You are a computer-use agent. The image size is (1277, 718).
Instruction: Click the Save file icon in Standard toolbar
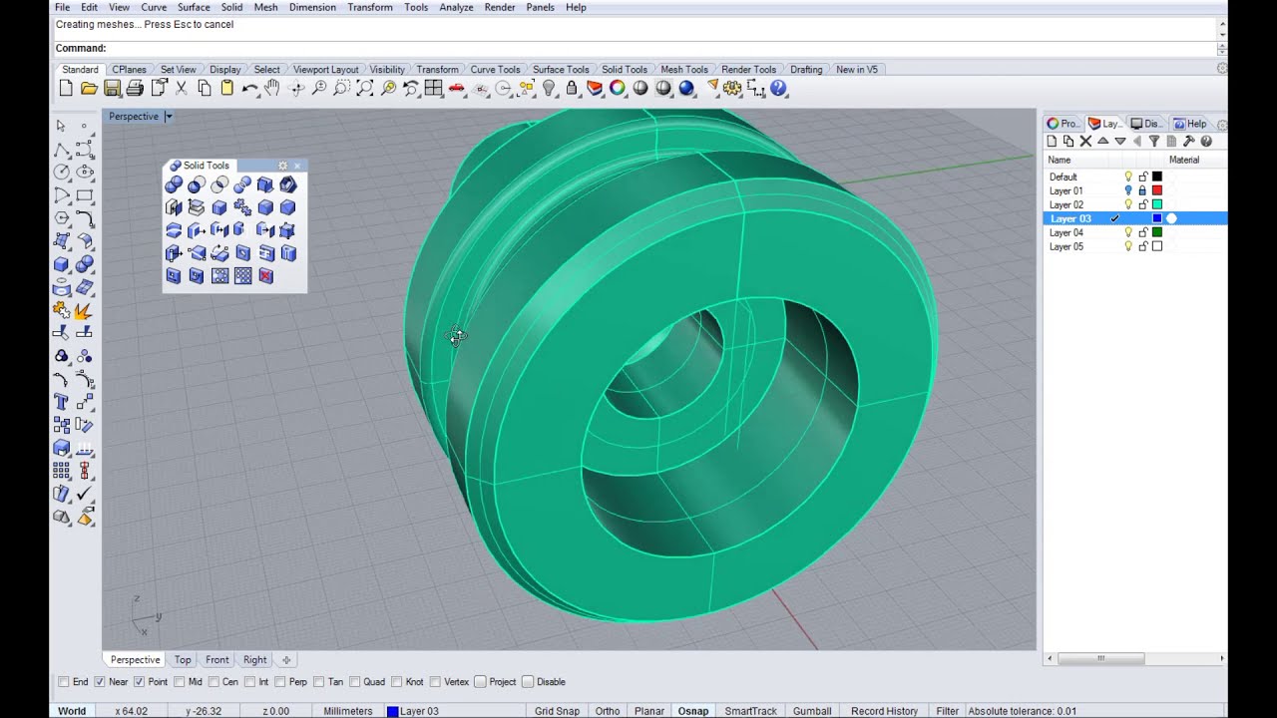pos(112,89)
